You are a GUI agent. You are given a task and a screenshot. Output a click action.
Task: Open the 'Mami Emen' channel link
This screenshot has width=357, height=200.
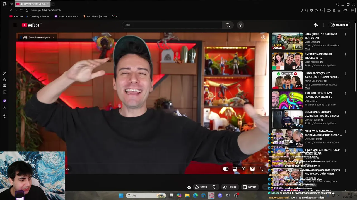click(x=310, y=42)
